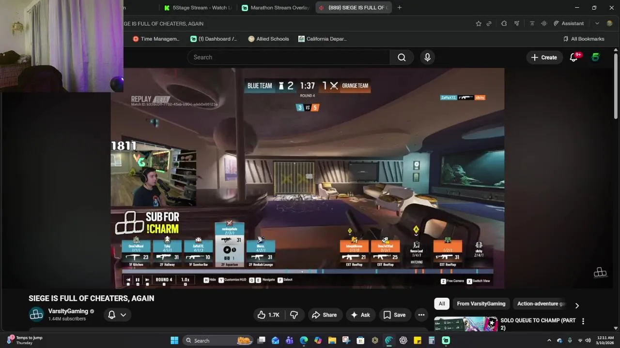Open Task View on the taskbar

tap(261, 340)
